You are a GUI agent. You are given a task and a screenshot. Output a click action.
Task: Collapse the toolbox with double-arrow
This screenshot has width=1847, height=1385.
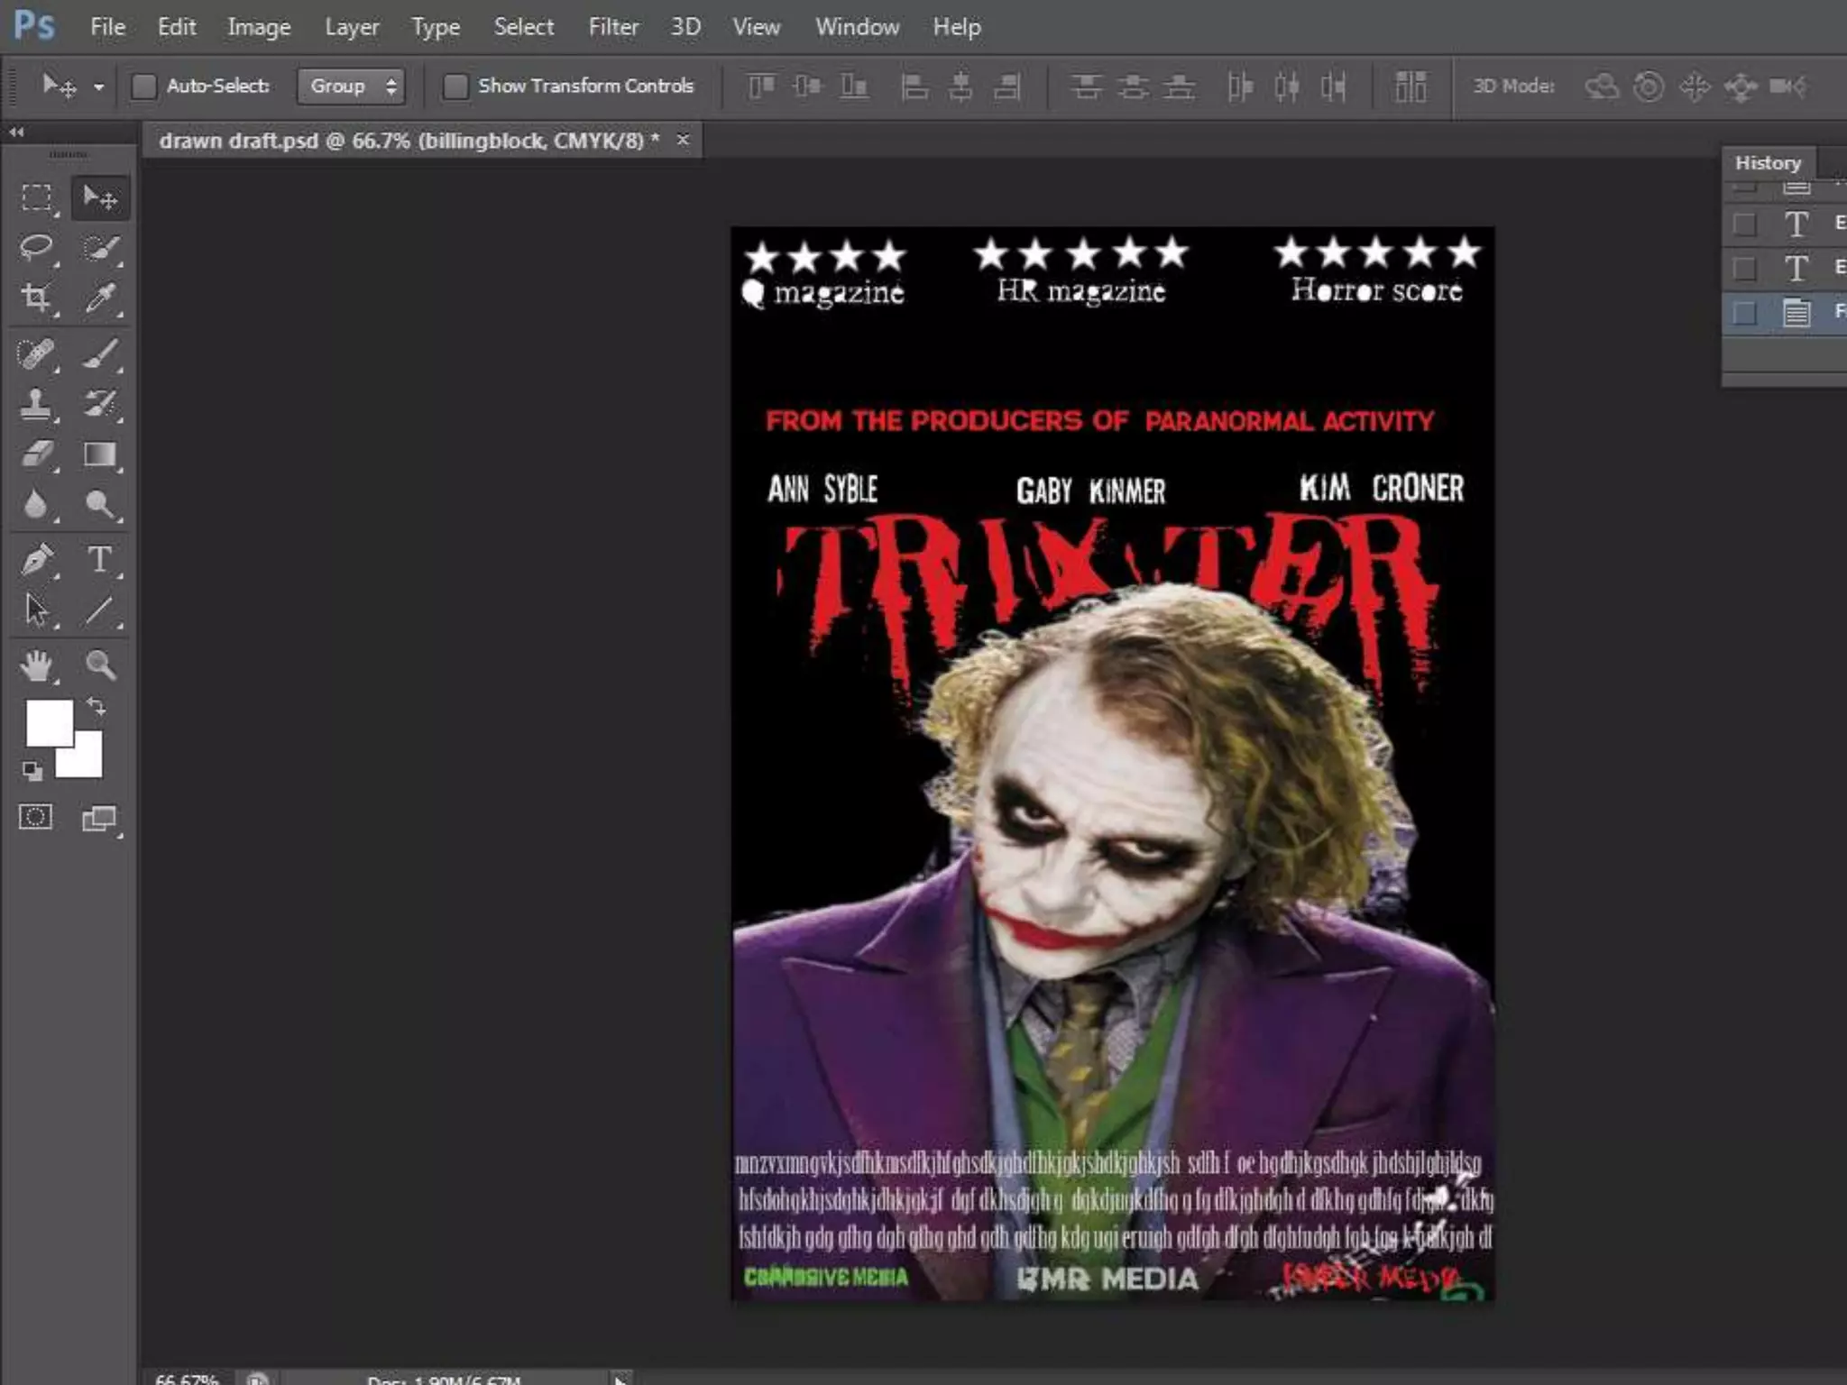click(16, 133)
